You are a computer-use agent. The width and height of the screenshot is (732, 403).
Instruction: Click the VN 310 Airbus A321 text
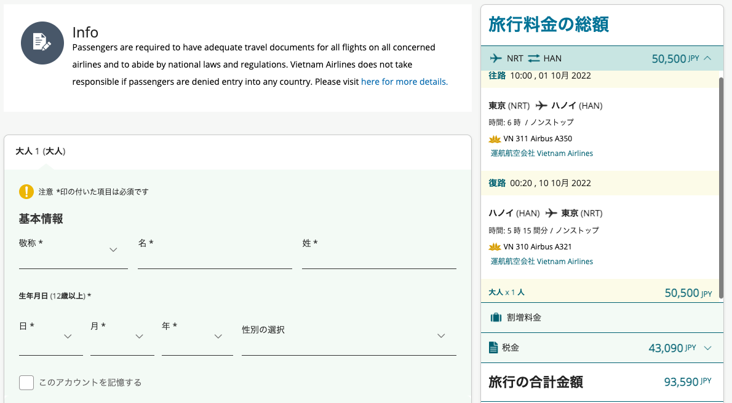(538, 247)
